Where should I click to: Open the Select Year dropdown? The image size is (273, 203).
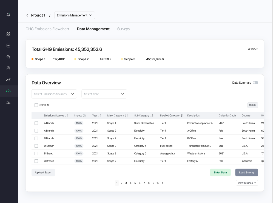[x=104, y=94]
